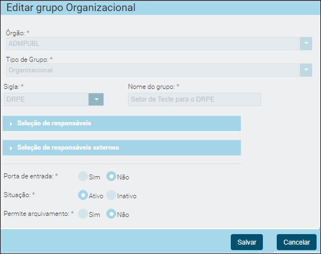Choose Não for Permite arquivamento
The width and height of the screenshot is (321, 254).
[x=111, y=214]
